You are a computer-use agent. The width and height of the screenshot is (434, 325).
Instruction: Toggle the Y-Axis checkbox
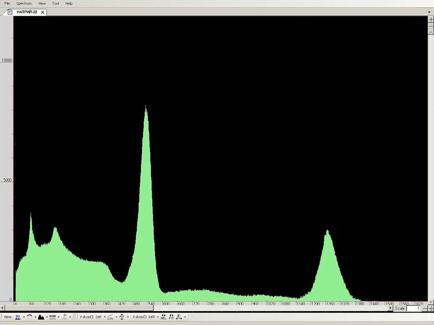[92, 317]
